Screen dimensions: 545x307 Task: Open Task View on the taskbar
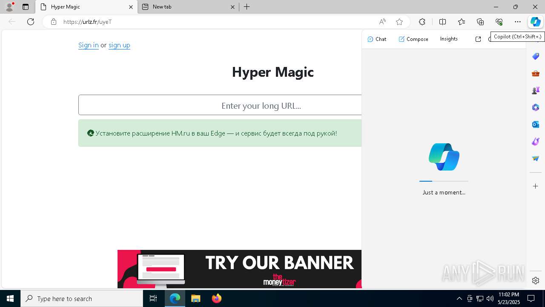(x=153, y=298)
